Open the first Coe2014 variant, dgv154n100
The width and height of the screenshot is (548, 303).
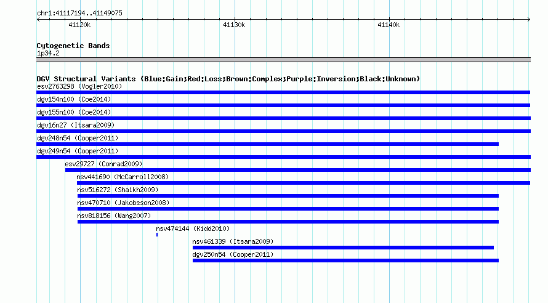click(74, 99)
